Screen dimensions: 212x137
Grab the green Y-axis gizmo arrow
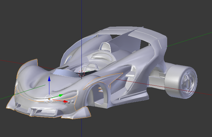coord(60,95)
